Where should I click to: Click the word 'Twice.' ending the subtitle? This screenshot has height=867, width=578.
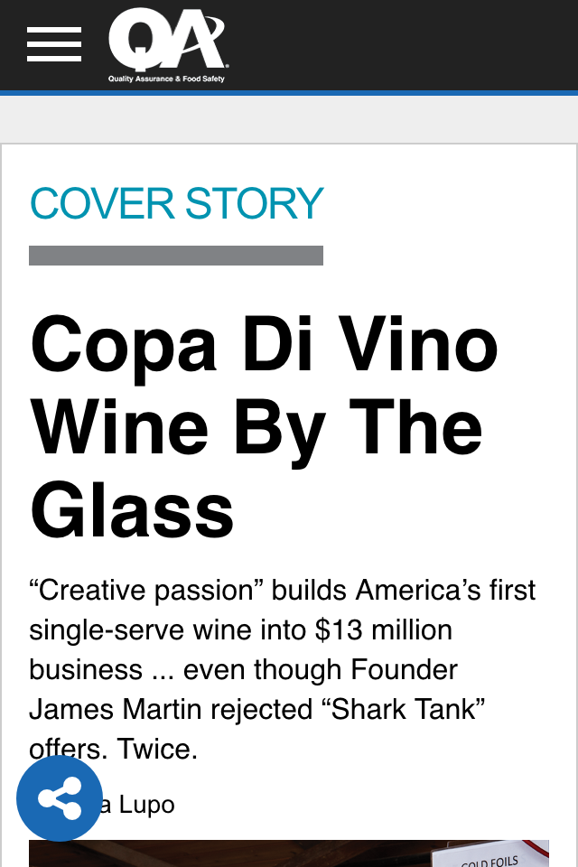(157, 750)
